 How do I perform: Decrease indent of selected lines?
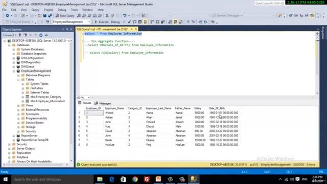point(200,22)
